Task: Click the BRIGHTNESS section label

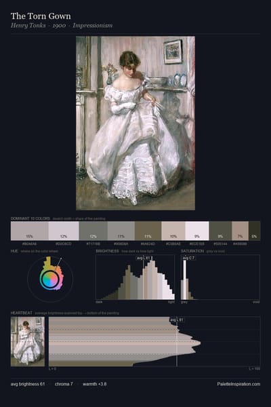Action: 107,251
